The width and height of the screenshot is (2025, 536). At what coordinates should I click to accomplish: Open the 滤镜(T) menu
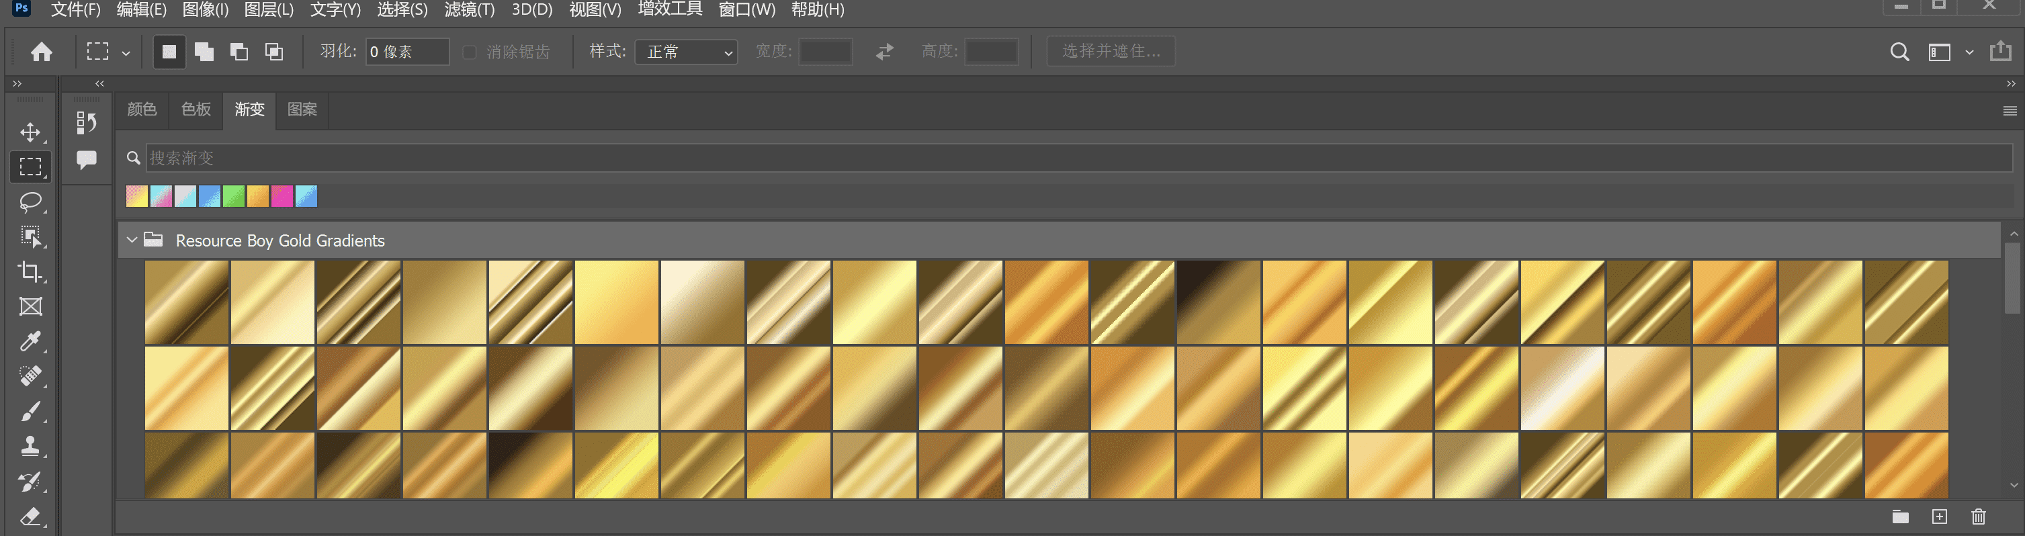470,9
